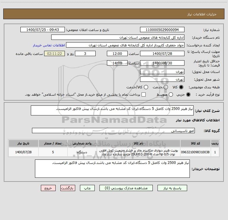Click the quantity cell showing 5
The height and width of the screenshot is (220, 228).
pos(53,152)
